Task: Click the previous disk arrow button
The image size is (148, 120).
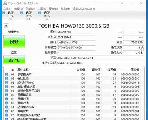Action: 6,26
